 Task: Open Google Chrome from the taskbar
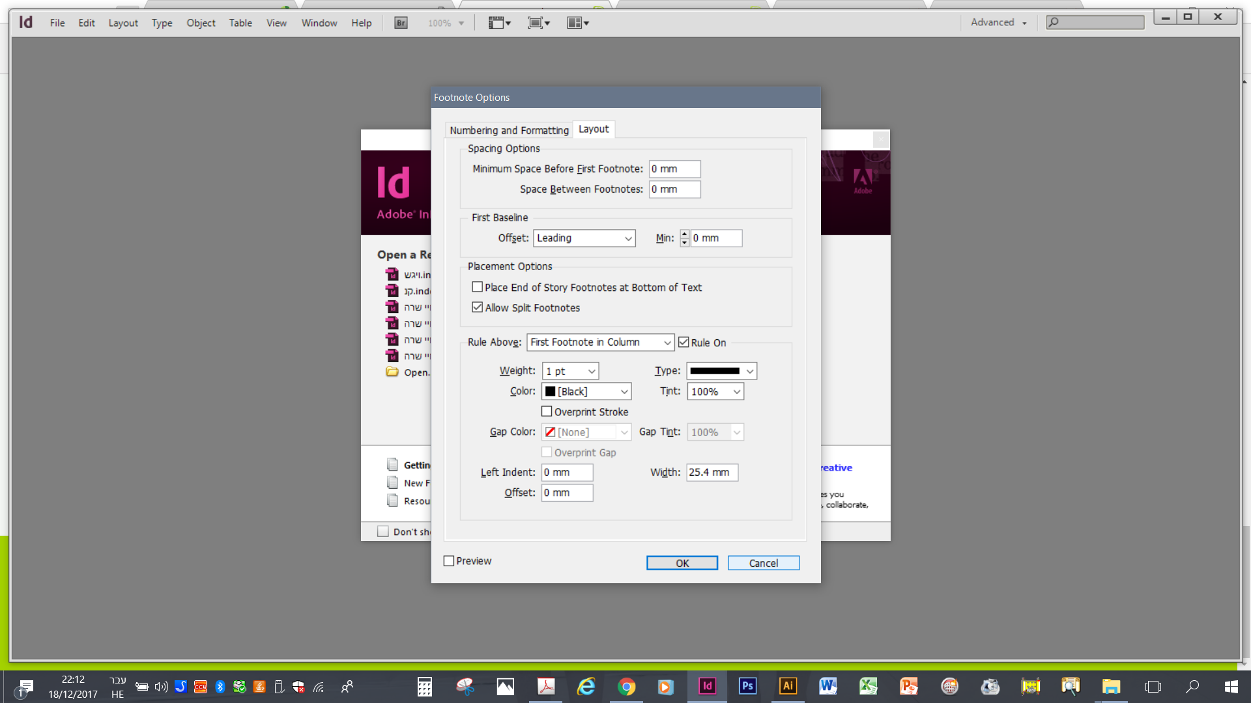point(626,686)
